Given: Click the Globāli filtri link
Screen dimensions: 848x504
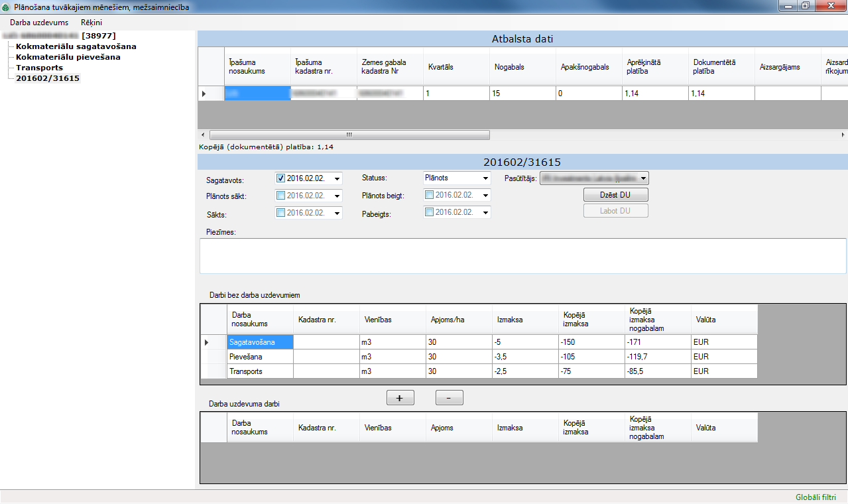Looking at the screenshot, I should (x=816, y=497).
